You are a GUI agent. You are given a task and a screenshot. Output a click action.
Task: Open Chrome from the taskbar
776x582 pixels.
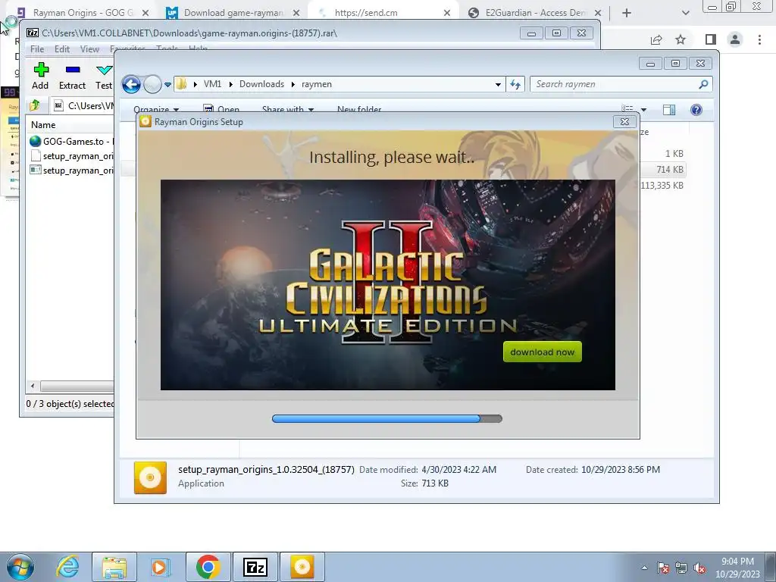pyautogui.click(x=208, y=567)
